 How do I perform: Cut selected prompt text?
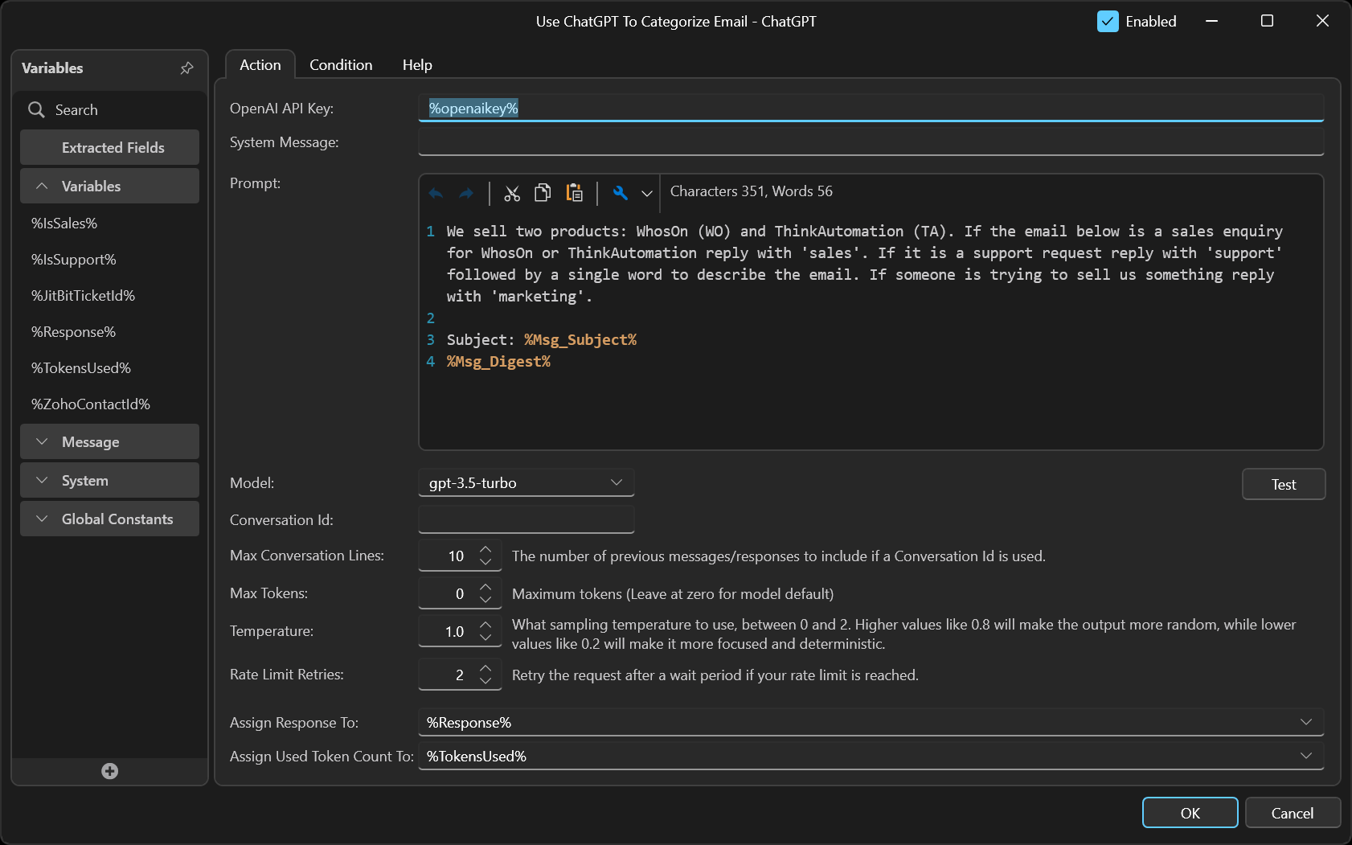click(x=512, y=193)
